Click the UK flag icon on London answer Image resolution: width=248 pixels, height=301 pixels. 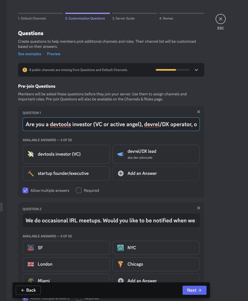pyautogui.click(x=31, y=264)
